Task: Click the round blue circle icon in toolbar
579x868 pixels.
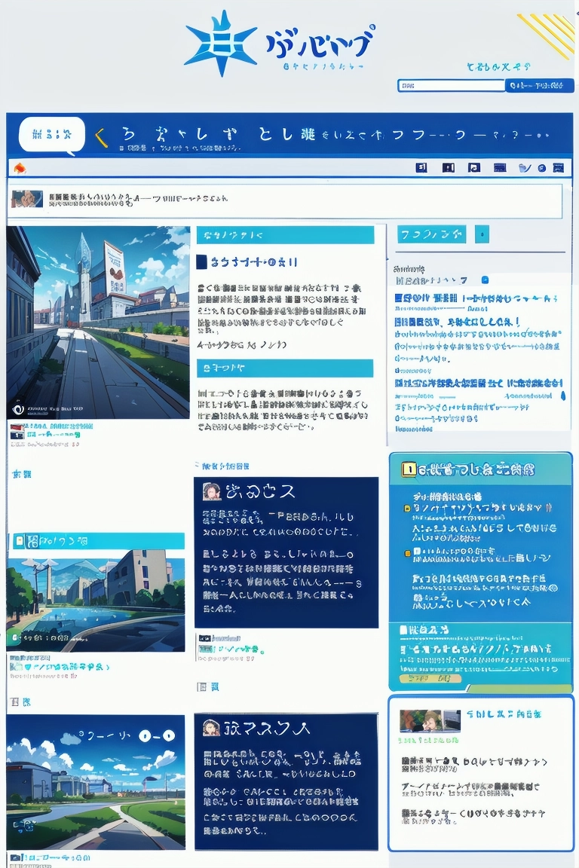Action: (542, 168)
